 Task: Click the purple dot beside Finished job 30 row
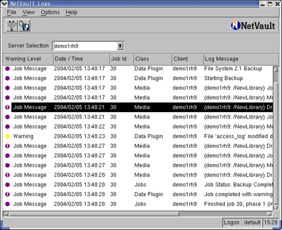pyautogui.click(x=8, y=204)
